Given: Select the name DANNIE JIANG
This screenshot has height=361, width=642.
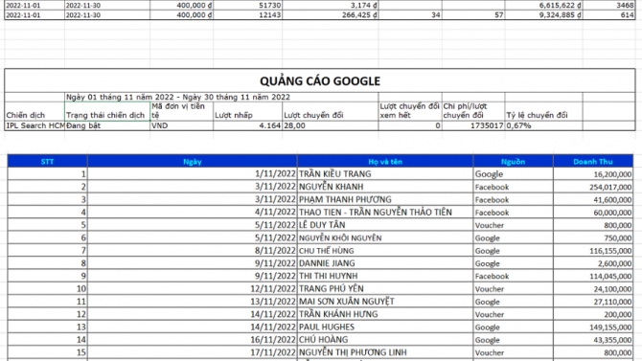Looking at the screenshot, I should [x=385, y=263].
